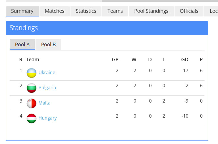Open the Hungary team link
The width and height of the screenshot is (218, 144).
(x=47, y=118)
